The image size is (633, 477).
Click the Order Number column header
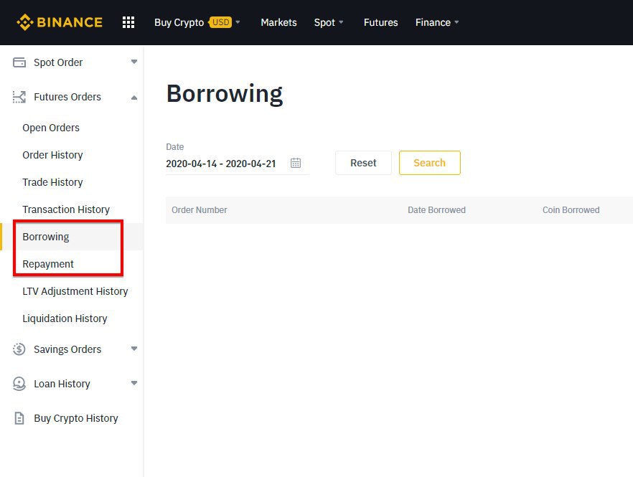click(x=199, y=210)
